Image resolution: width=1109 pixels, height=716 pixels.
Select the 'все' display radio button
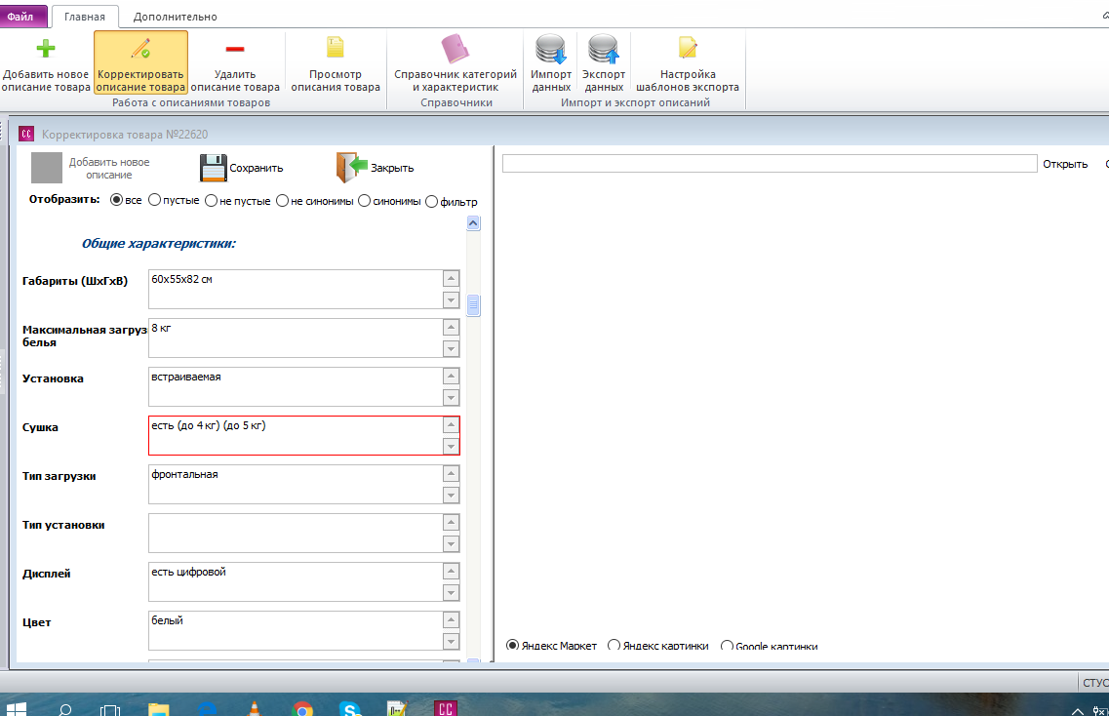[117, 200]
